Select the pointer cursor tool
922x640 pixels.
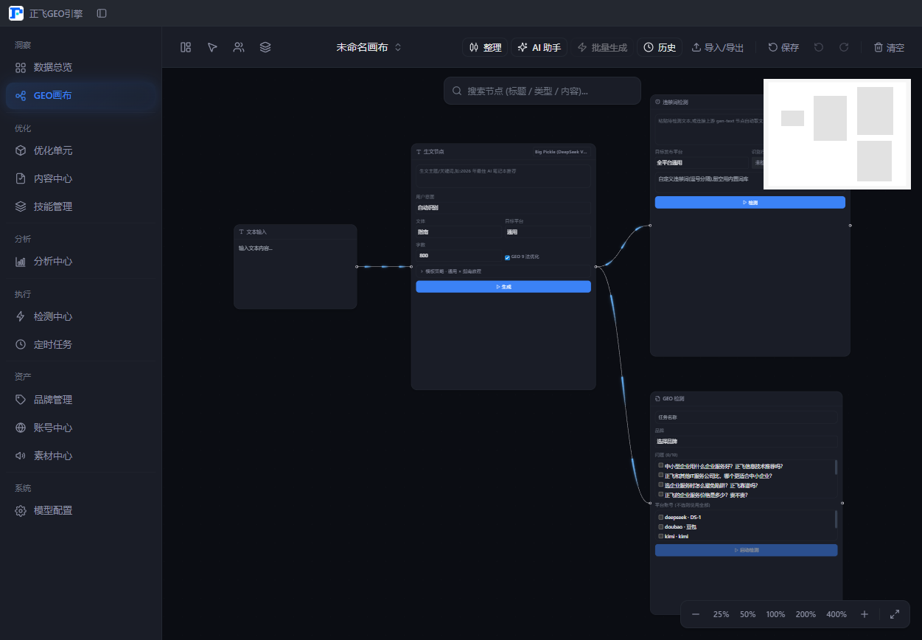212,47
